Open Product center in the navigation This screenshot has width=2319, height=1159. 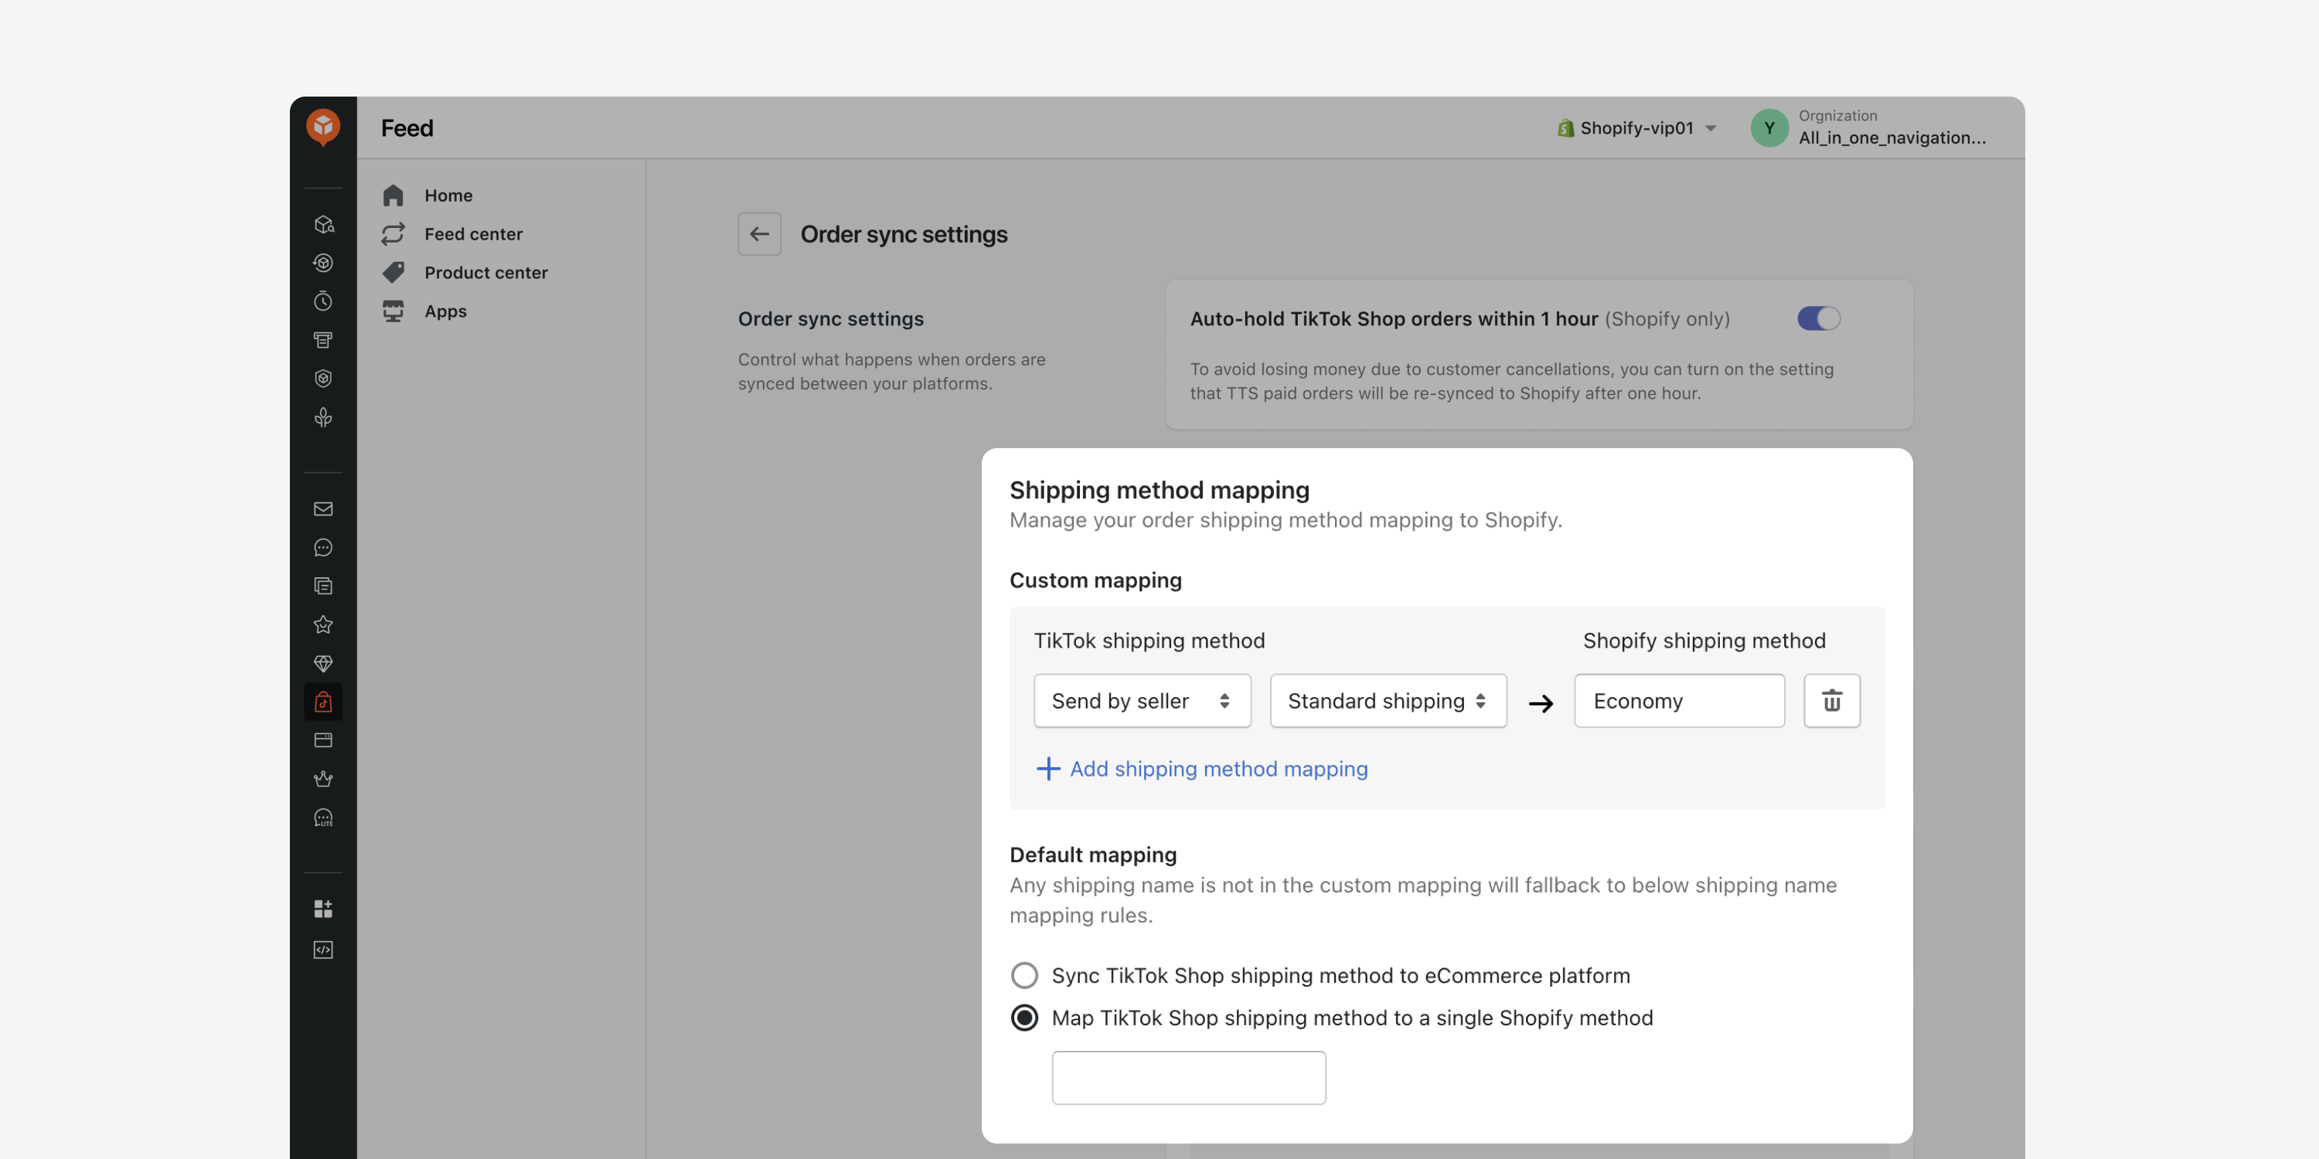click(x=485, y=273)
